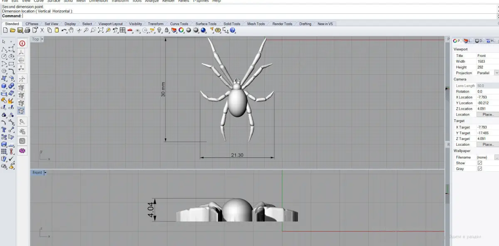Click the color wheel Properties icon
Viewport: 499px width, 246px height.
click(181, 30)
